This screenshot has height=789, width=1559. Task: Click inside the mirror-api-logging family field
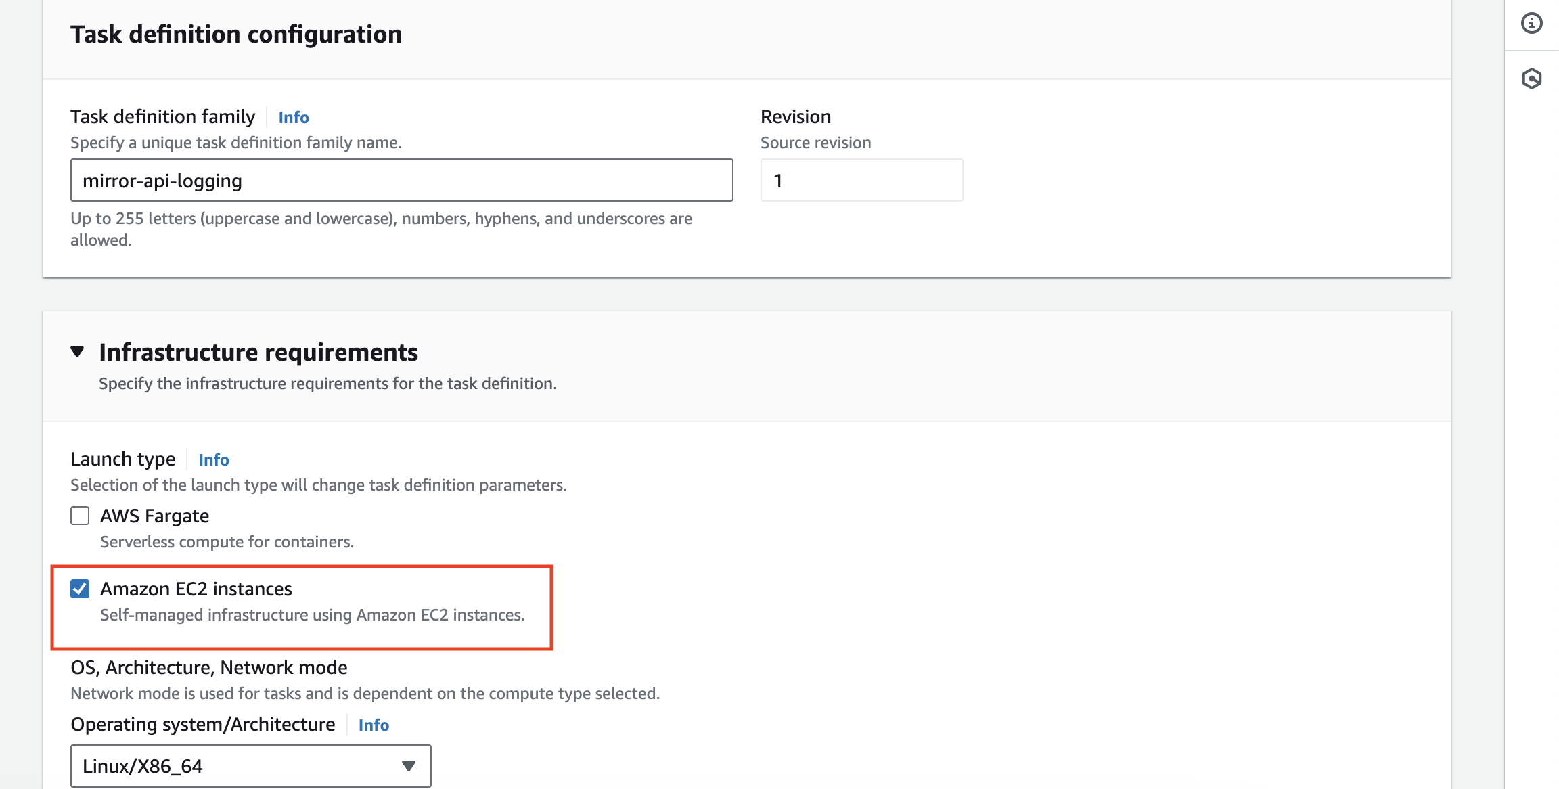pyautogui.click(x=401, y=180)
